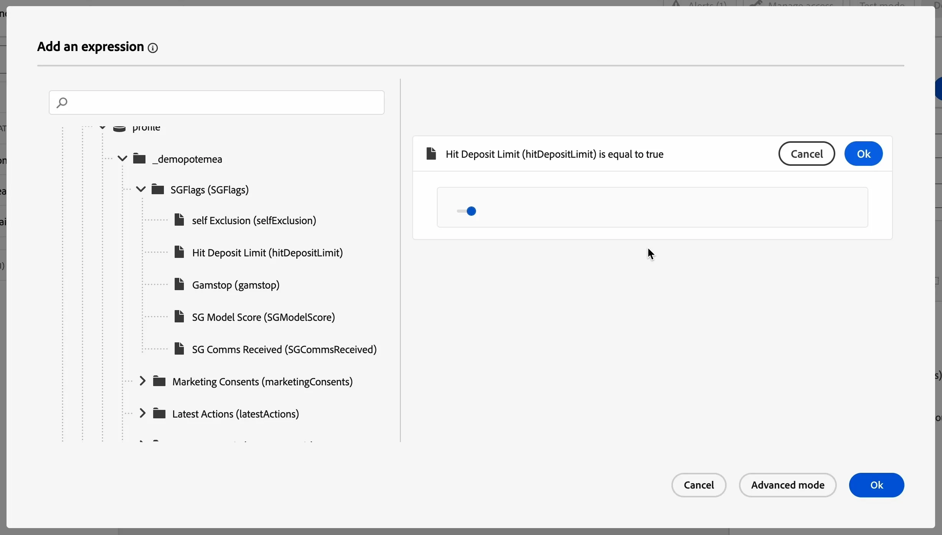942x535 pixels.
Task: Click the Latest Actions folder icon
Action: click(159, 413)
